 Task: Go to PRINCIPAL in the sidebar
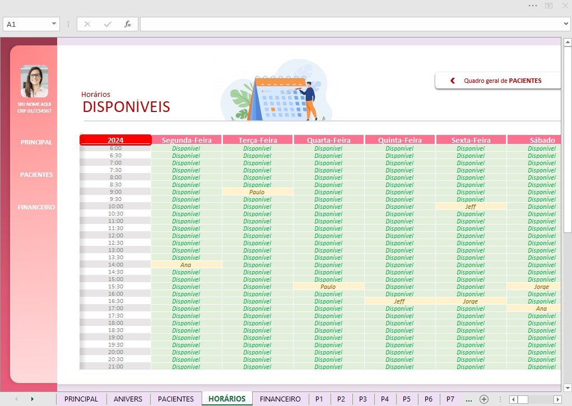click(36, 142)
